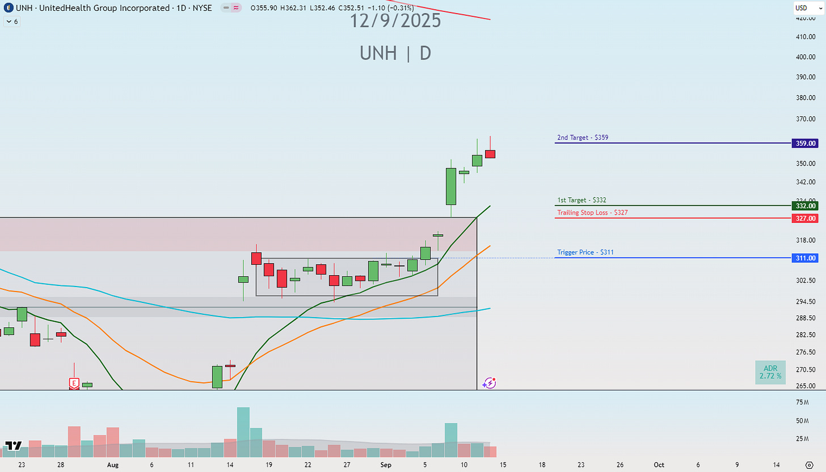The image size is (826, 472).
Task: Click the Oct label on the time axis
Action: point(659,464)
